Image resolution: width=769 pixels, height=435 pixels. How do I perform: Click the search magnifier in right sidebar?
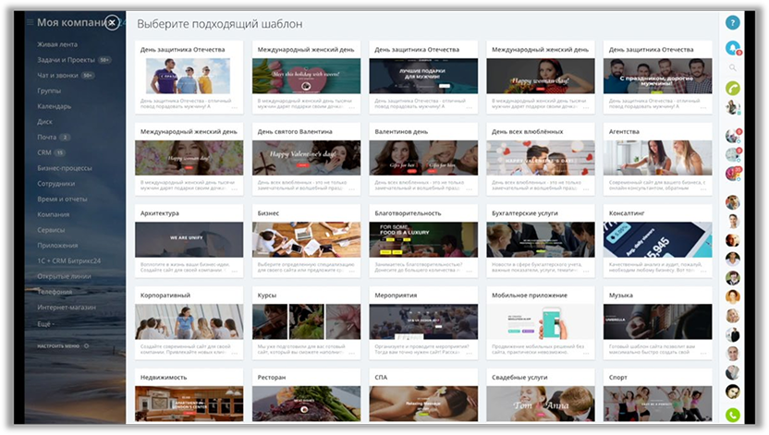[x=732, y=68]
